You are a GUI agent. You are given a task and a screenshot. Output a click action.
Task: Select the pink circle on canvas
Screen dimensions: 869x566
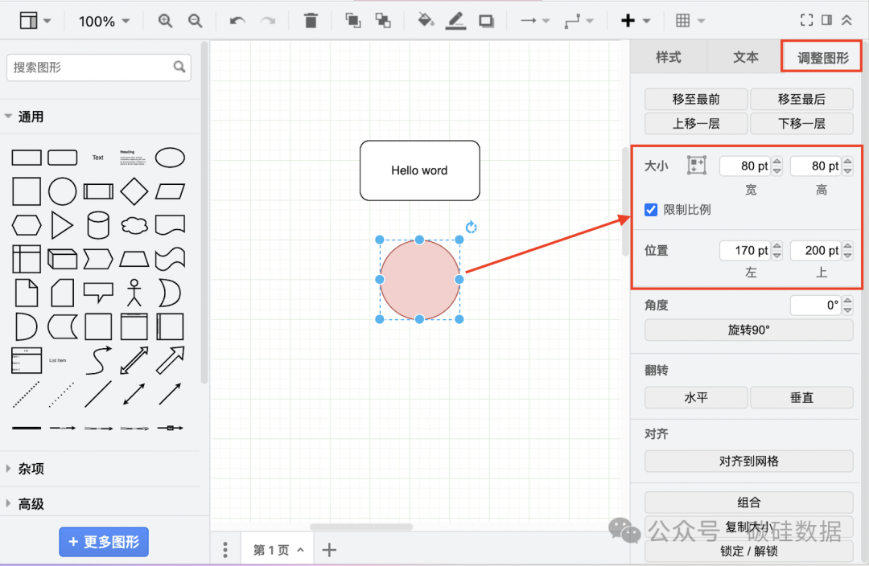tap(419, 280)
